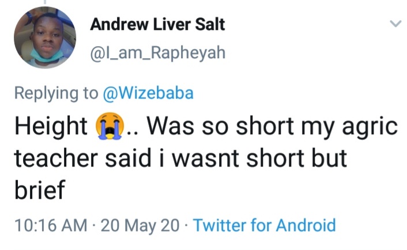Open the Twitter for Android source link
The image size is (407, 250).
point(264,225)
